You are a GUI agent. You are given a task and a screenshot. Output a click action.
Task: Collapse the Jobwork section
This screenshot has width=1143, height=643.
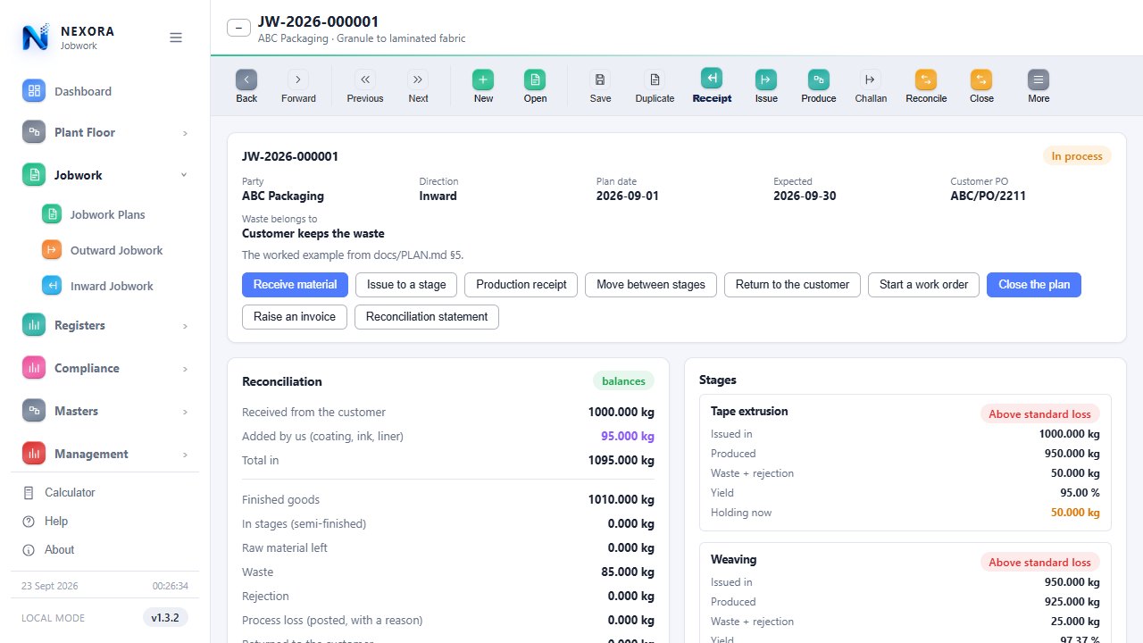tap(105, 175)
